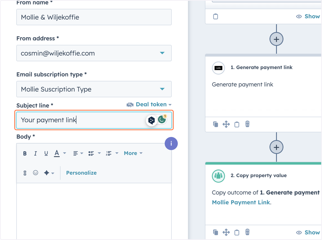Duplicate the Copy property value action
Screen dimensions: 322x240
215,232
